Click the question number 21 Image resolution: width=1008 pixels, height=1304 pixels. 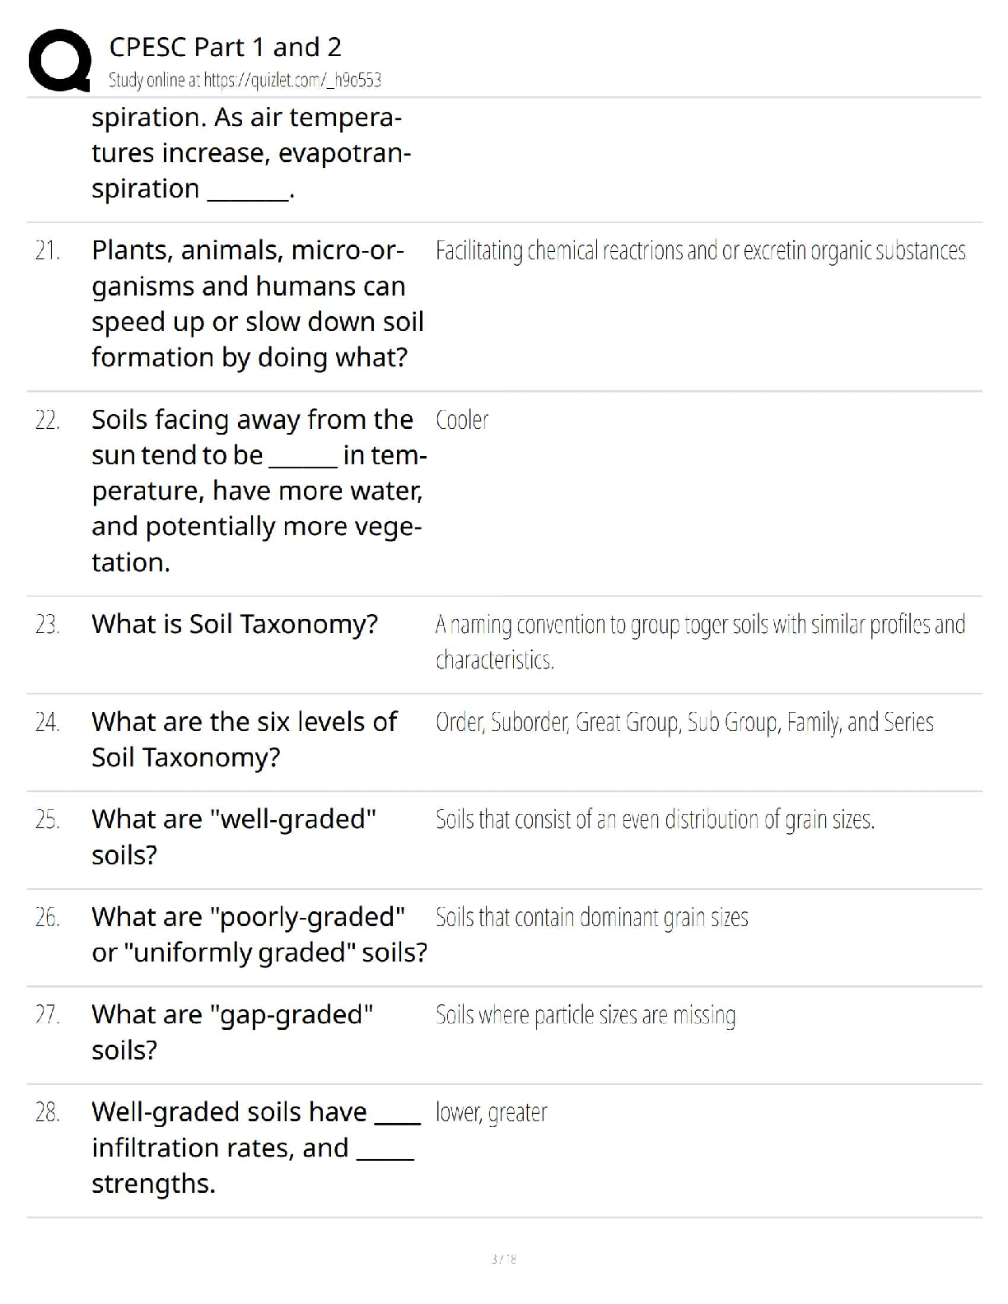point(48,250)
